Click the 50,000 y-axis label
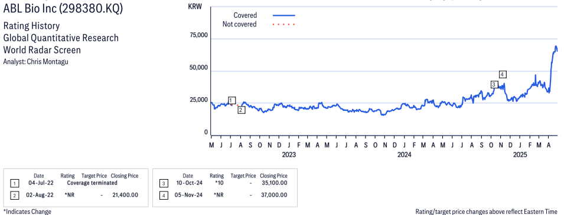 (x=198, y=68)
